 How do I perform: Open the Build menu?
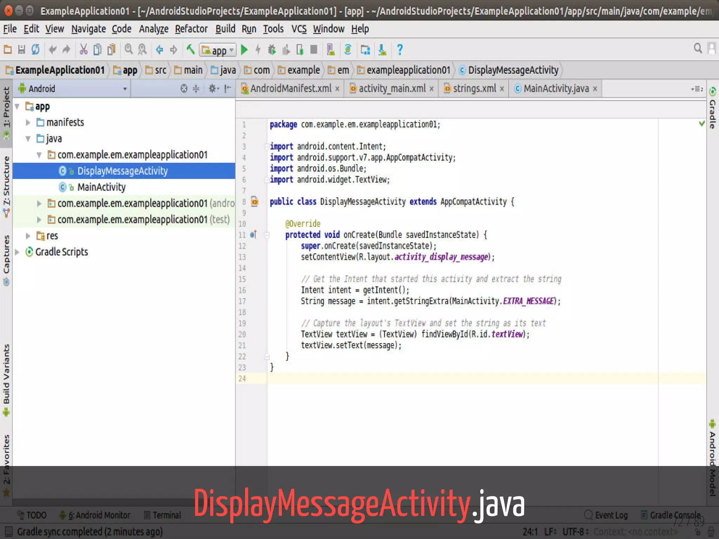click(225, 29)
